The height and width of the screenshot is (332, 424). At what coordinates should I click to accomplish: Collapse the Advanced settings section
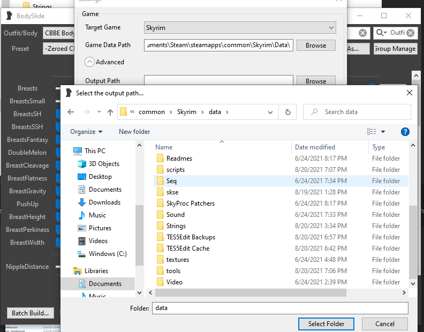tap(89, 62)
